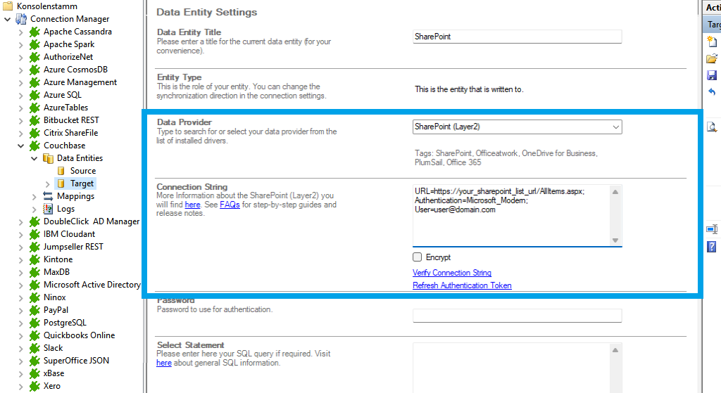Open the Data Provider dropdown
721x393 pixels.
pyautogui.click(x=615, y=127)
